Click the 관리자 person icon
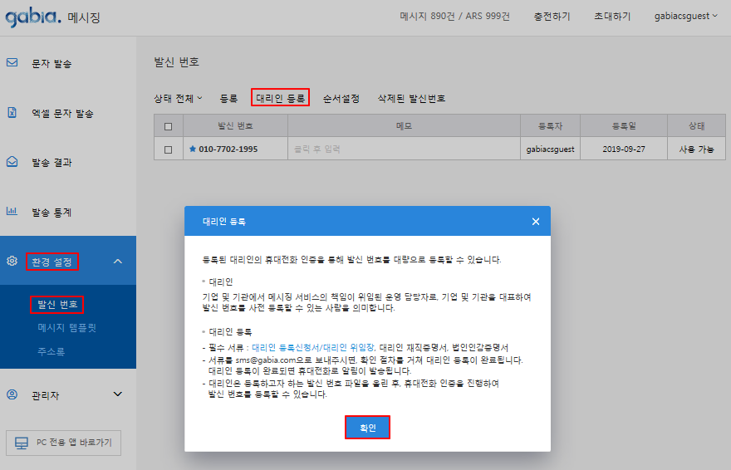 click(12, 394)
